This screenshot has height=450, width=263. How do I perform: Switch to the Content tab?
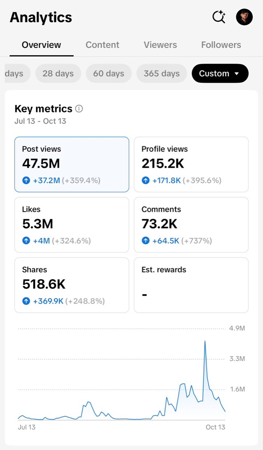(102, 45)
